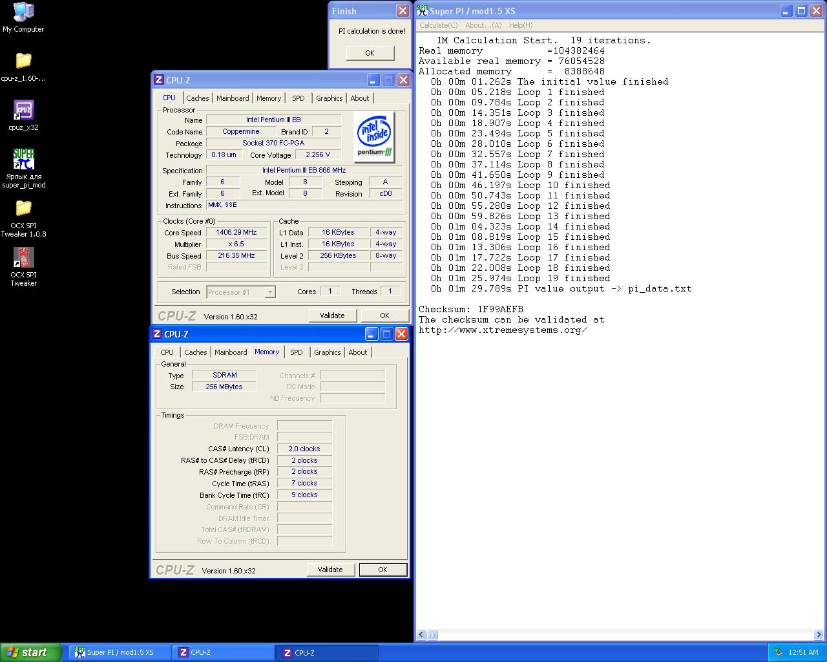Click the Super PI horizontal scrollbar left arrow
The width and height of the screenshot is (827, 662).
point(421,635)
